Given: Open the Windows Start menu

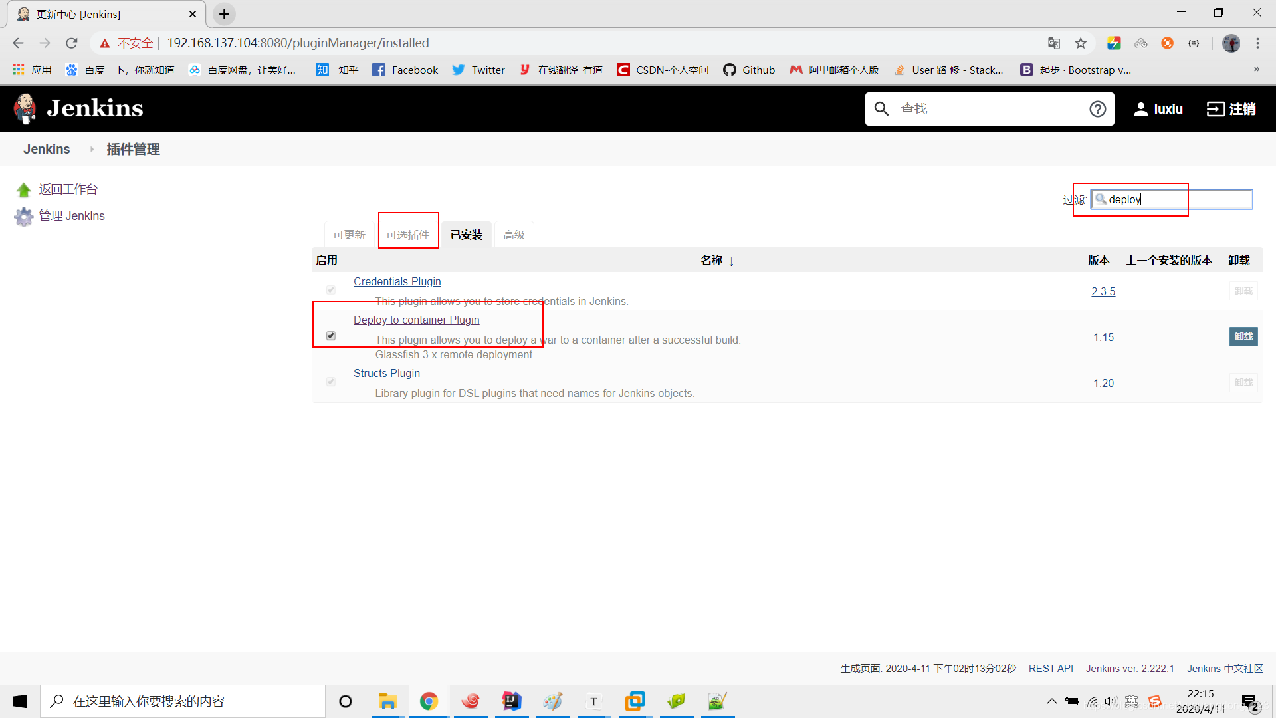Looking at the screenshot, I should 20,701.
